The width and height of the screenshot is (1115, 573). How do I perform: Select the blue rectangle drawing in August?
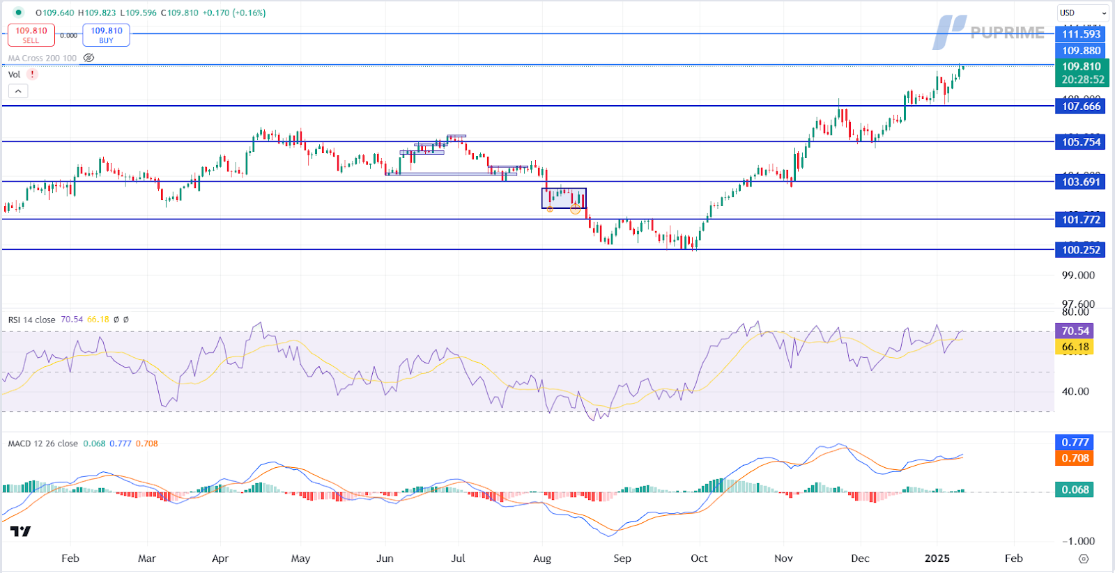pos(564,198)
